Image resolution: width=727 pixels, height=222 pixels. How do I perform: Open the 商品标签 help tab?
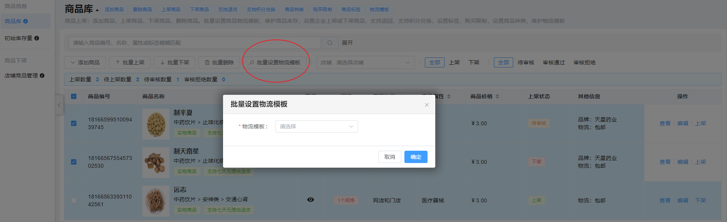pos(351,10)
